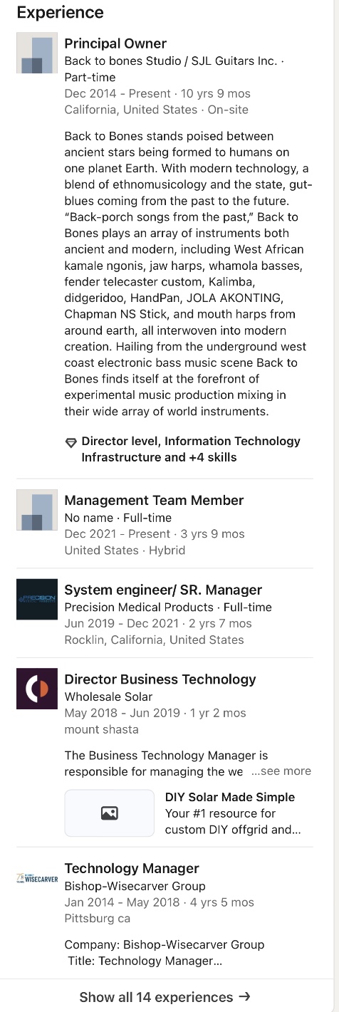Click the arrow next to Show all experiences

[x=244, y=996]
